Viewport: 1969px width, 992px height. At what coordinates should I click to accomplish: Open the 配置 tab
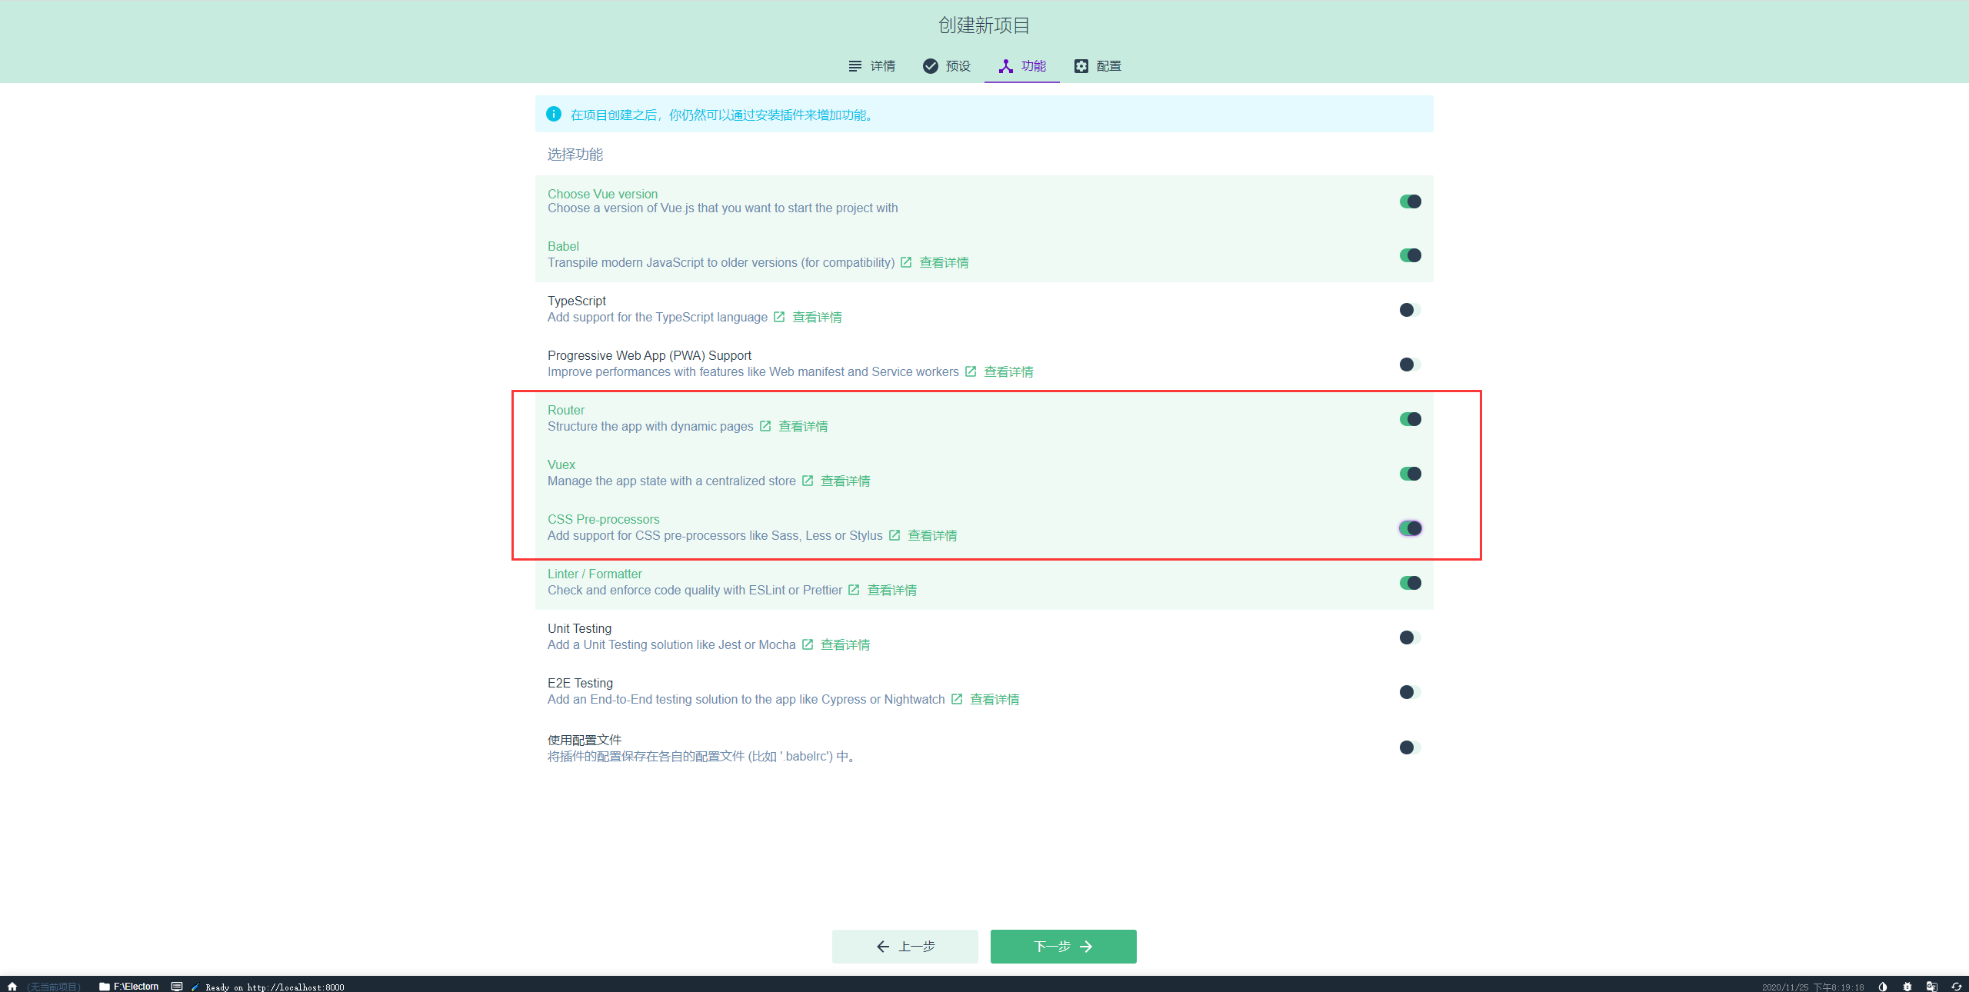pyautogui.click(x=1098, y=66)
